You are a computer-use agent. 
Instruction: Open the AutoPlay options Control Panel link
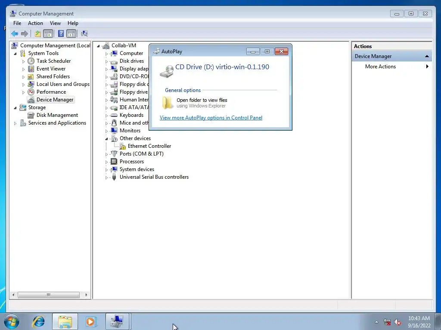211,118
